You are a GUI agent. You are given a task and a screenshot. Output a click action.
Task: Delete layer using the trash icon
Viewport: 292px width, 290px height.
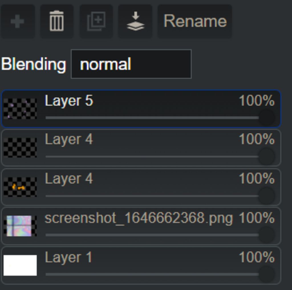[x=57, y=21]
